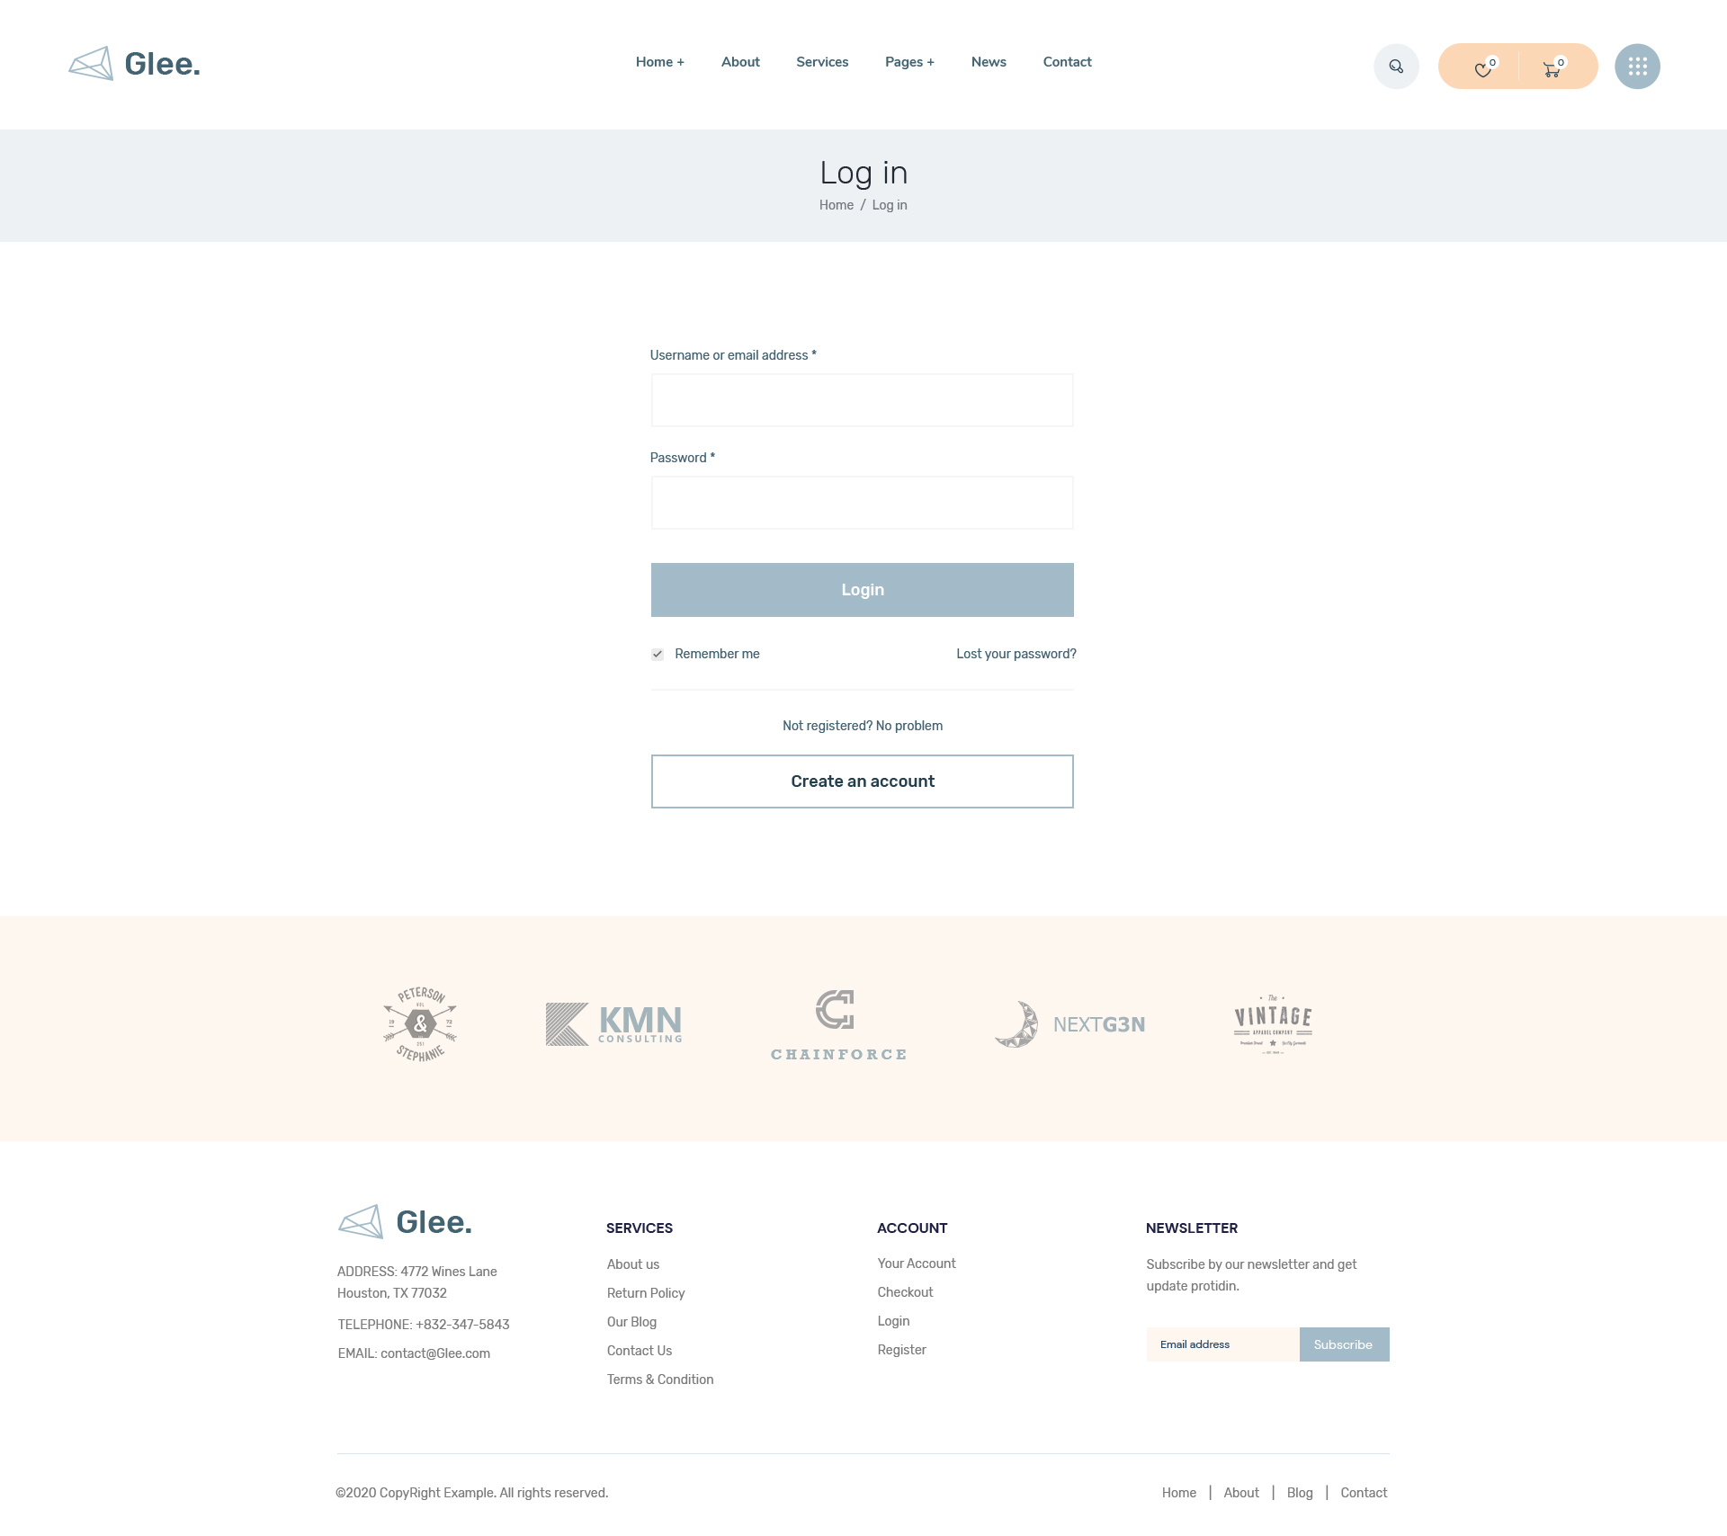This screenshot has width=1727, height=1536.
Task: Click the Password input field
Action: [862, 503]
